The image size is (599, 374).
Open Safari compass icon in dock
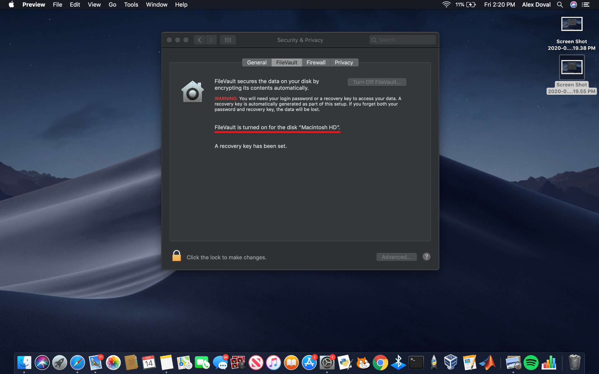click(x=77, y=363)
